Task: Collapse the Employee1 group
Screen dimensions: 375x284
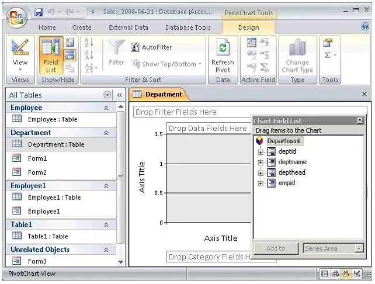Action: 106,186
